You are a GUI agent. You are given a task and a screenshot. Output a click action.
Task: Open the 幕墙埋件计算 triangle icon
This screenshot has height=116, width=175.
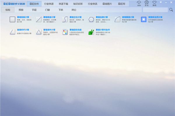[x=38, y=32]
